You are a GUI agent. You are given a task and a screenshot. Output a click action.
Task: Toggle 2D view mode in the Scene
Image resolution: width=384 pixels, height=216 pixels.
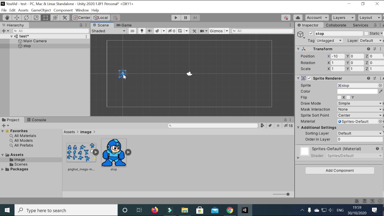click(132, 31)
